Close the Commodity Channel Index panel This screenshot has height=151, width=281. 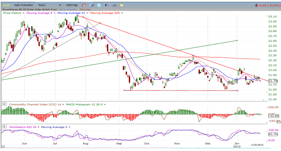[x=4, y=104]
